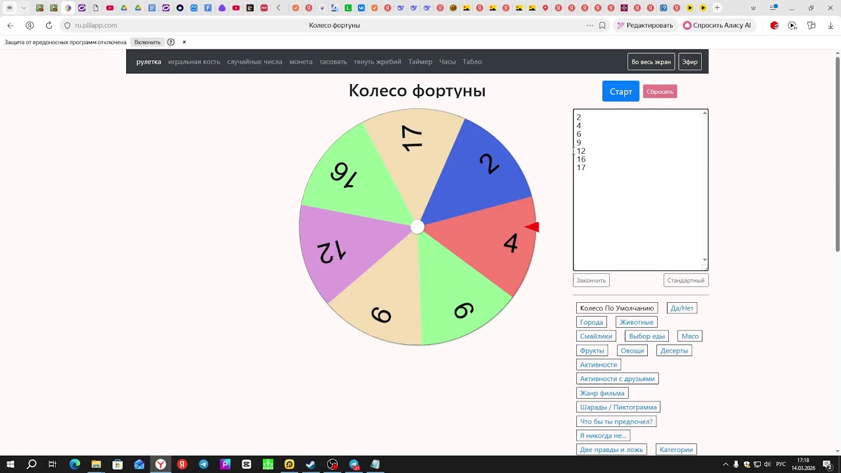Click the text area's scroll down arrow
Viewport: 841px width, 473px height.
[705, 260]
